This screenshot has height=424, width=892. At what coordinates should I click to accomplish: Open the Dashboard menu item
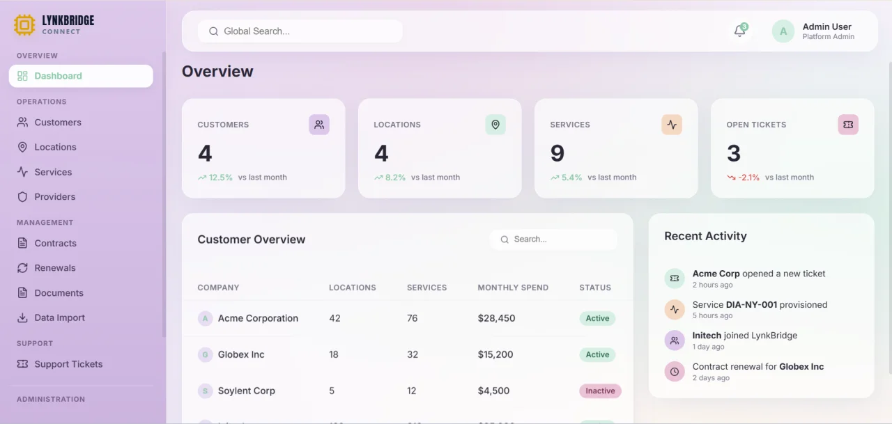(x=81, y=76)
